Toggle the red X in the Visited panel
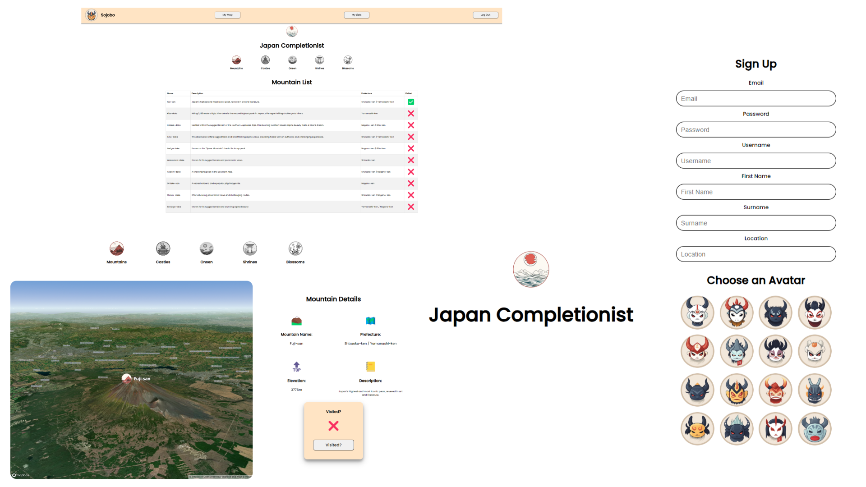The width and height of the screenshot is (866, 487). [x=333, y=426]
